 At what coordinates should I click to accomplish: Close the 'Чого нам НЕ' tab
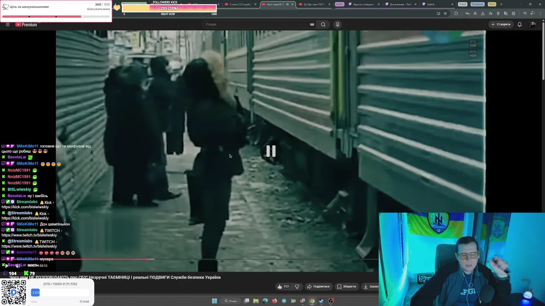click(293, 4)
